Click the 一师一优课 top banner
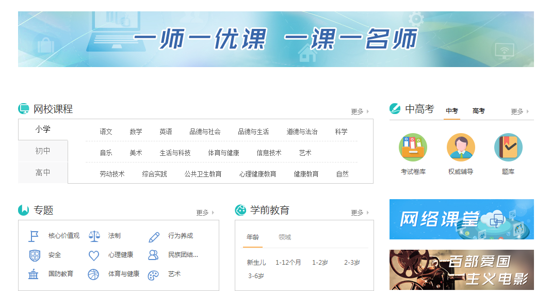The width and height of the screenshot is (551, 291). coord(276,39)
